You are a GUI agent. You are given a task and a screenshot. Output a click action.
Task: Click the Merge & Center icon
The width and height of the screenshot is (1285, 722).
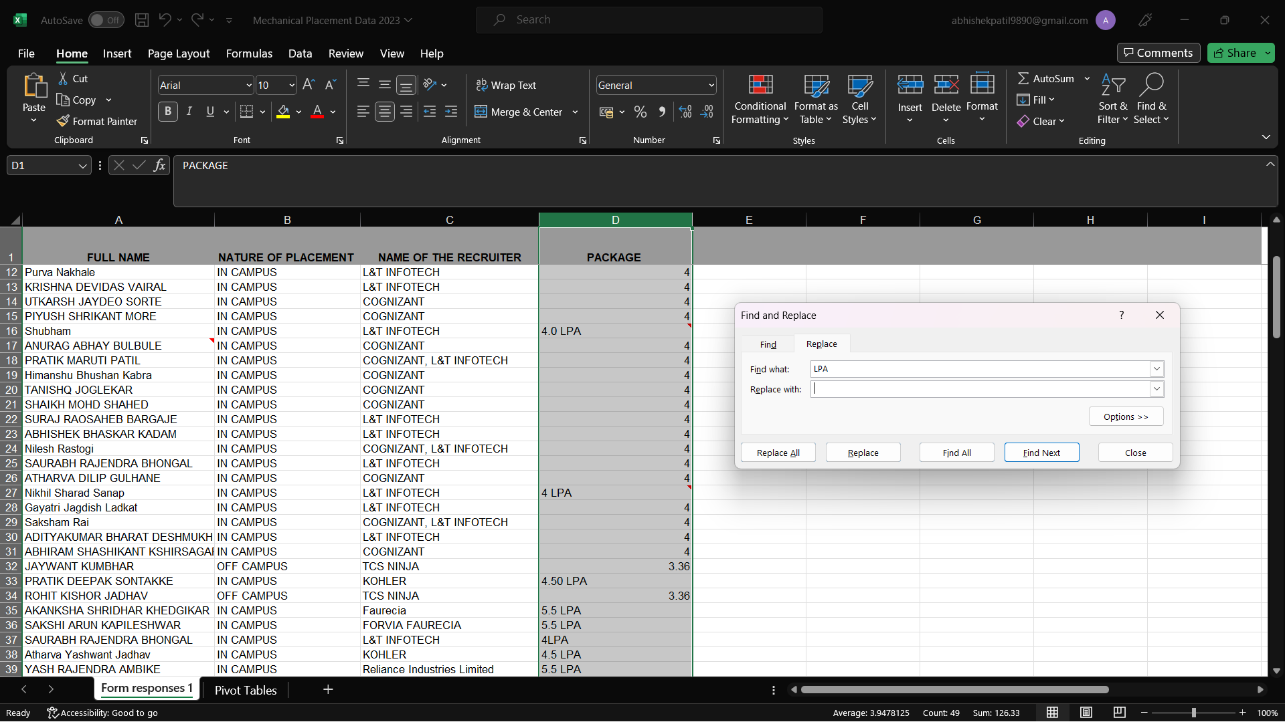(481, 112)
